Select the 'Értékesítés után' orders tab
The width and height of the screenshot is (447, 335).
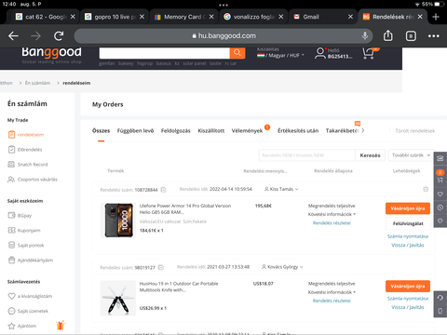click(x=298, y=131)
